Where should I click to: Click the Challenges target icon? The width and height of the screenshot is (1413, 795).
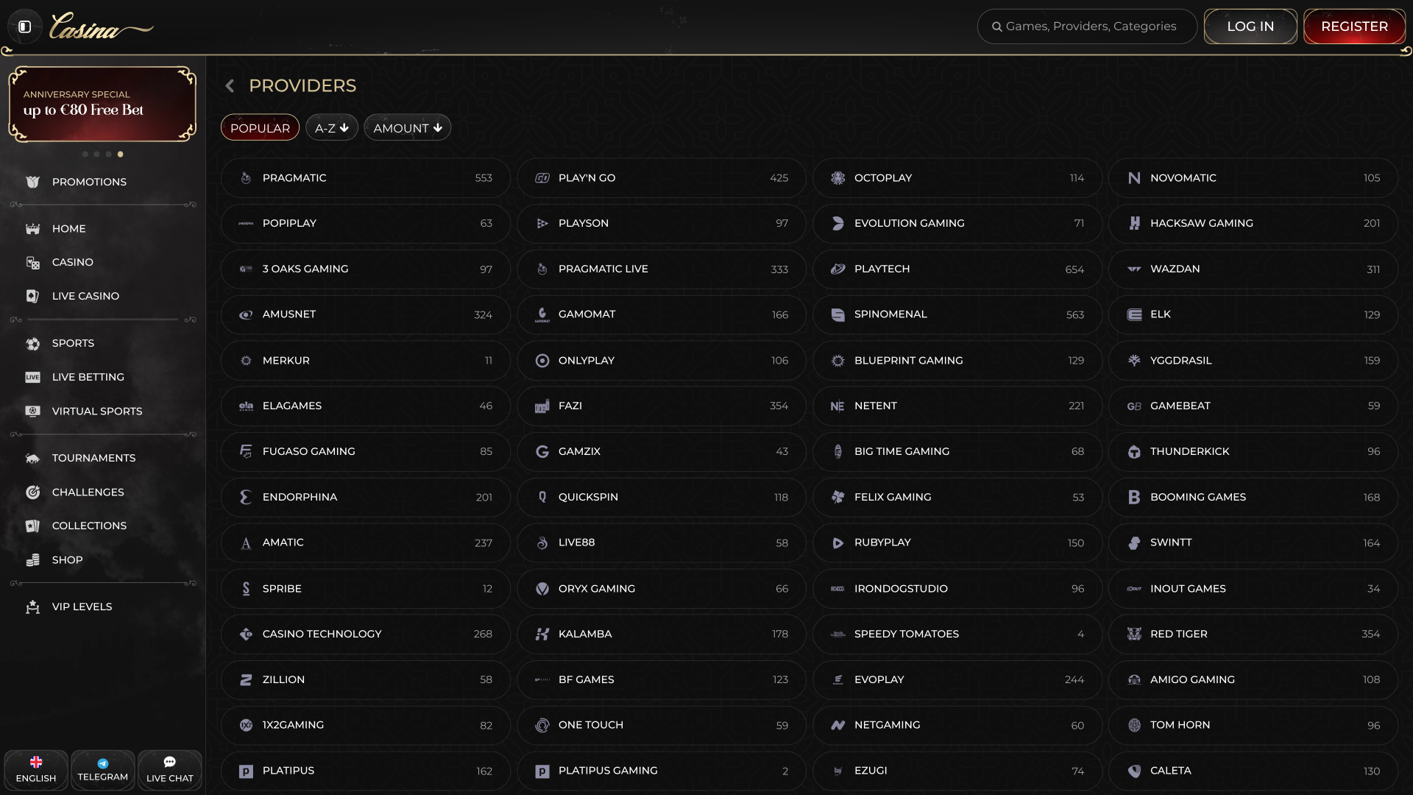click(x=32, y=492)
